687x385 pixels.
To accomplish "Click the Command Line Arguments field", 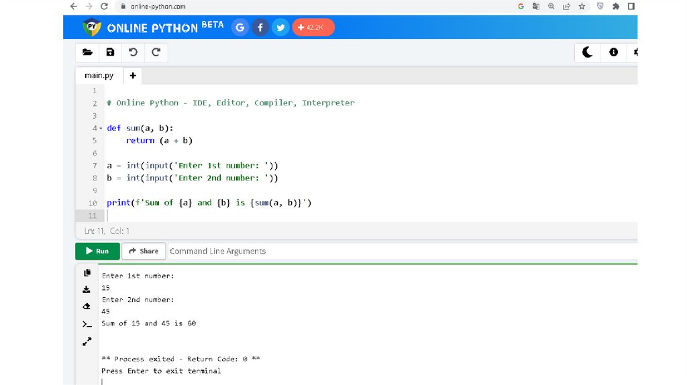I will [x=335, y=252].
